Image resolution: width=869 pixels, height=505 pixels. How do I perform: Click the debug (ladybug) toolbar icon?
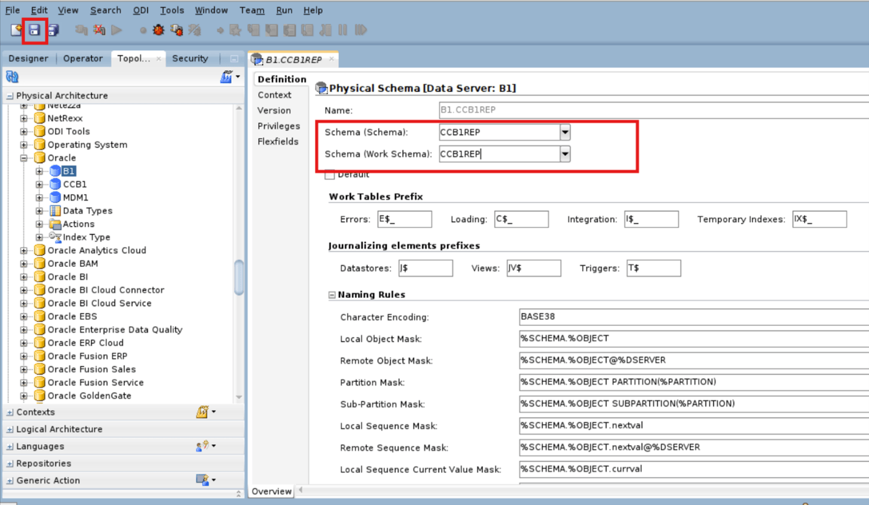(x=158, y=29)
